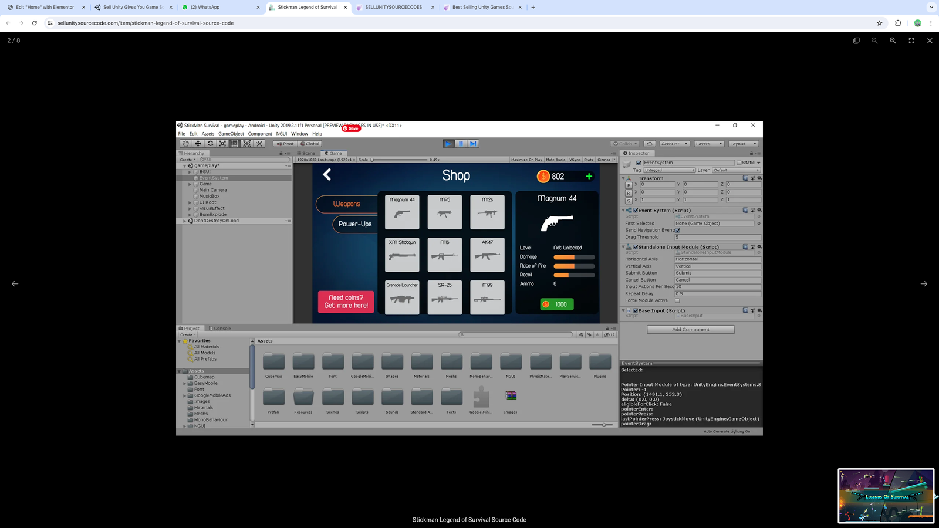Image resolution: width=939 pixels, height=528 pixels.
Task: Select the Transform tool in Unity toolbar
Action: pos(247,144)
